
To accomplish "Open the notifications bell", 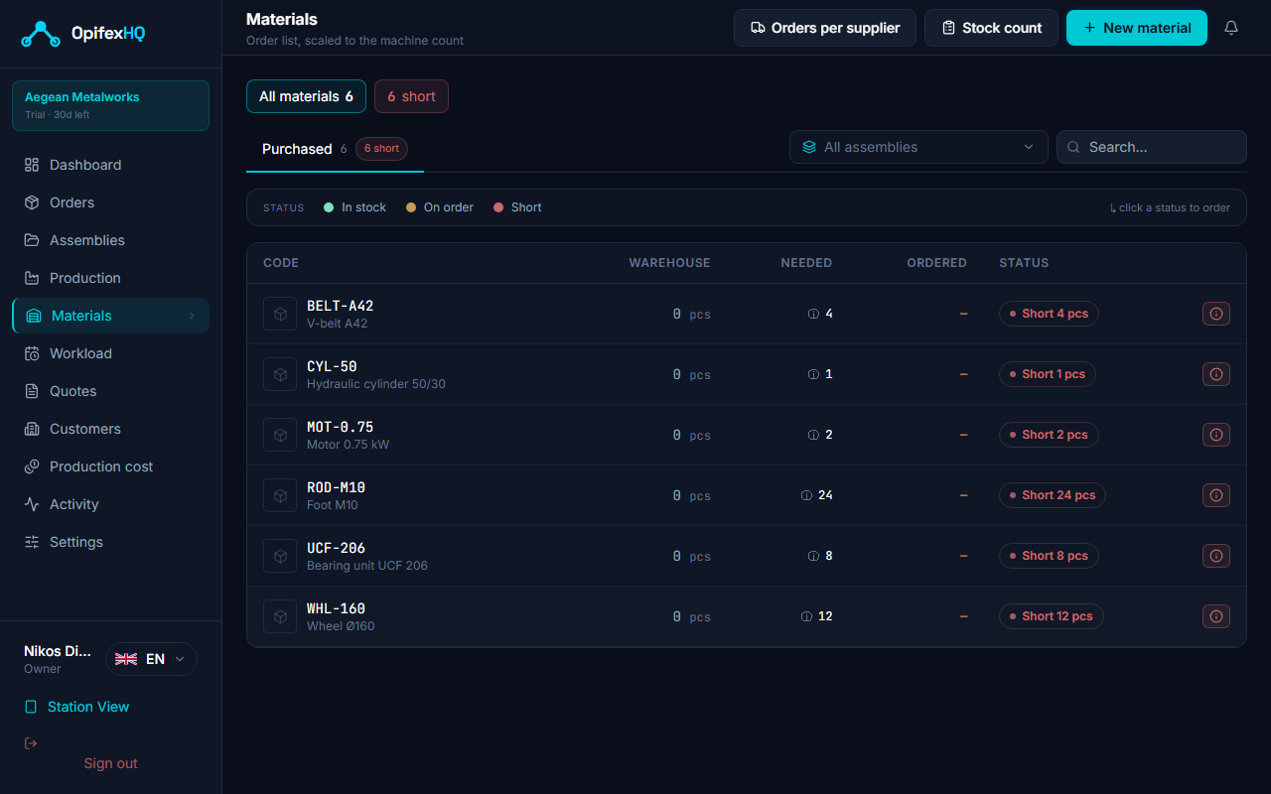I will 1231,28.
